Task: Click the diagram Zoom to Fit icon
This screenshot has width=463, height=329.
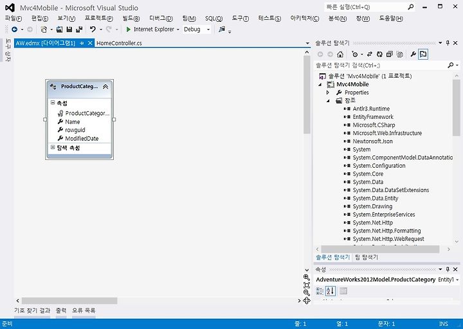Action: point(307,285)
